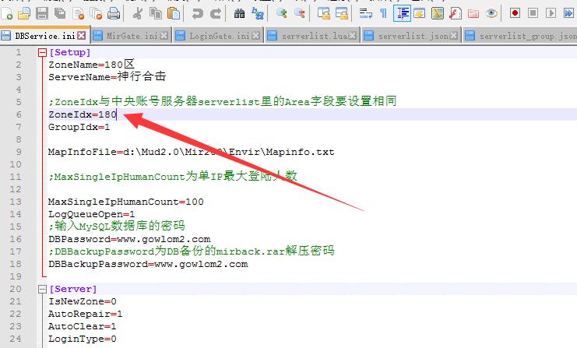Click the Save file icon
Viewport: 577px width, 348px height.
[x=43, y=13]
